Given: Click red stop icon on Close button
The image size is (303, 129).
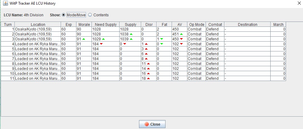Looking at the screenshot, I should 147,124.
